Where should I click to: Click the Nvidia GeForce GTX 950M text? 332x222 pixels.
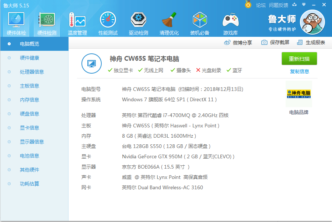(178, 156)
